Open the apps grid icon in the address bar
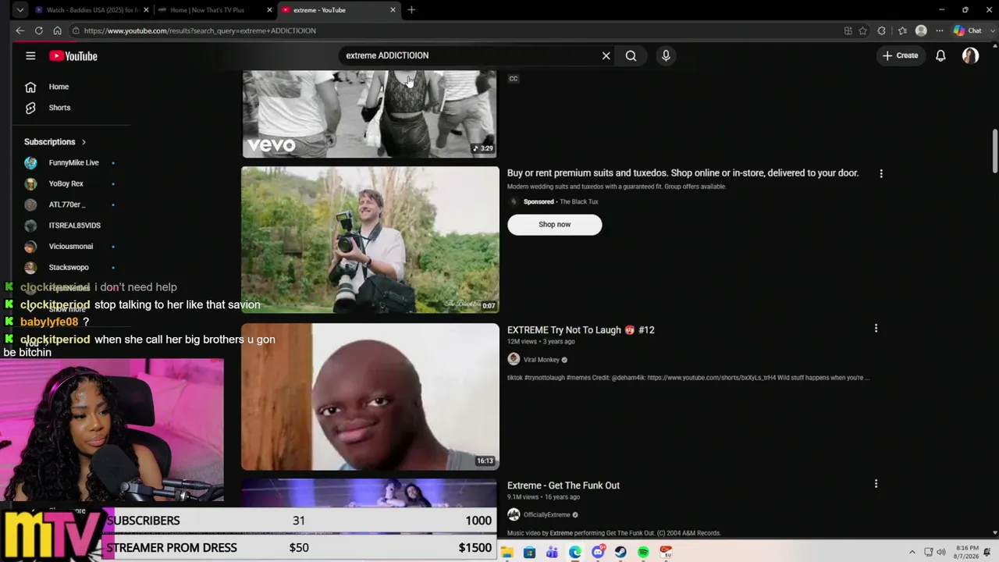 (848, 30)
